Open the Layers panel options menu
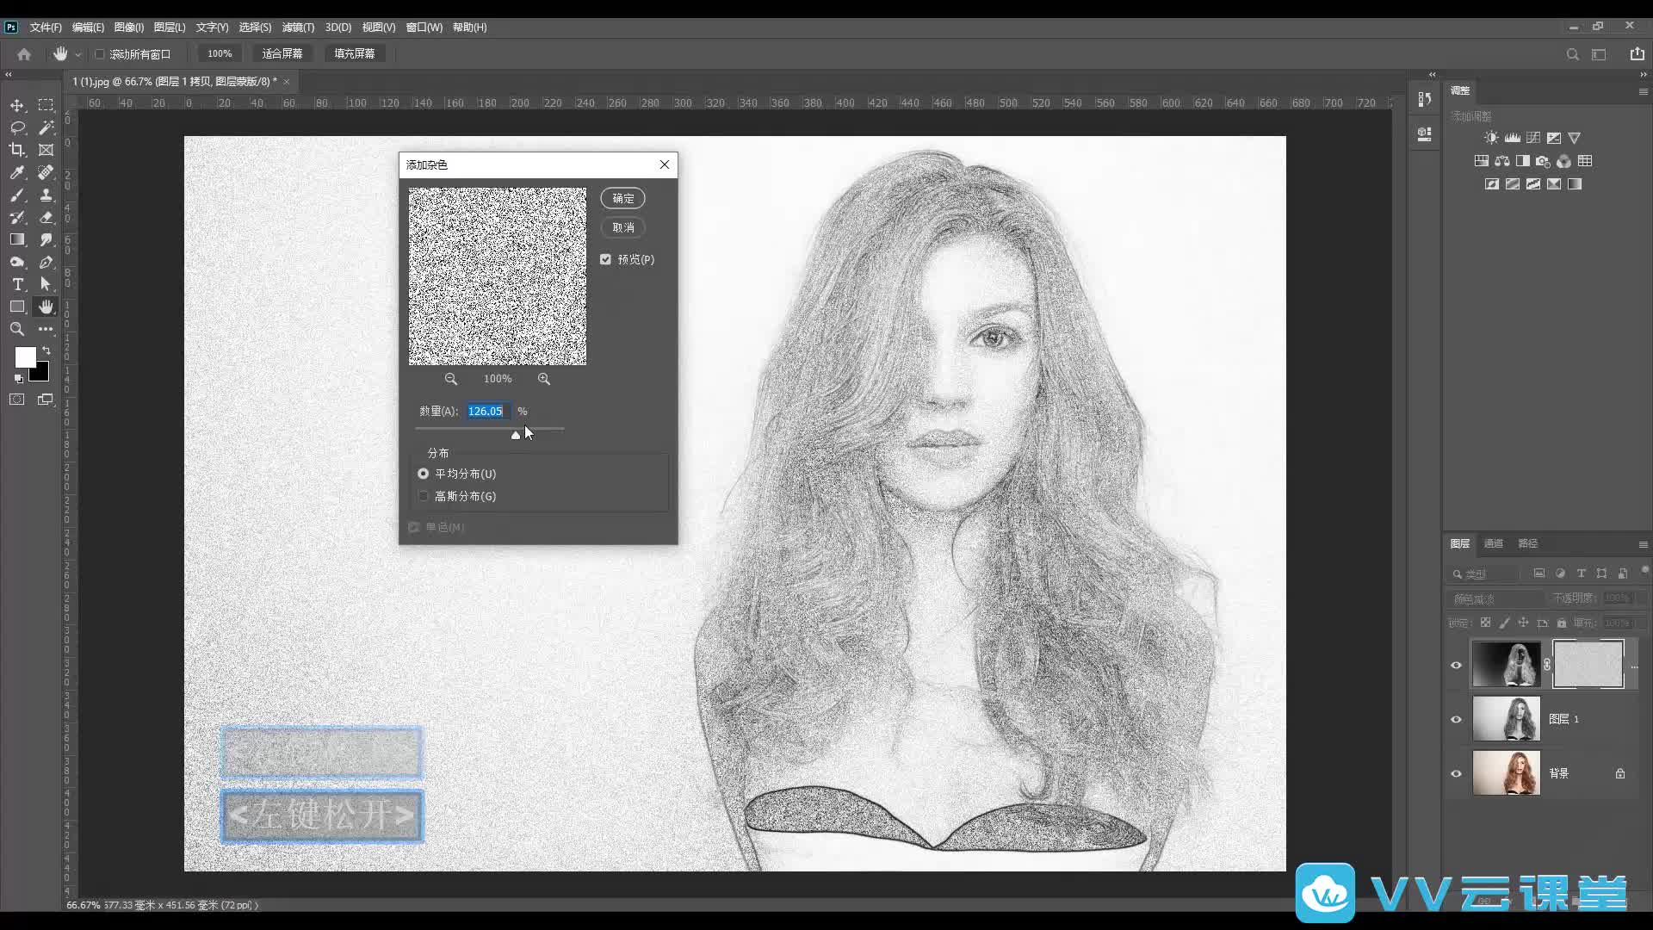Viewport: 1653px width, 930px height. click(1643, 544)
